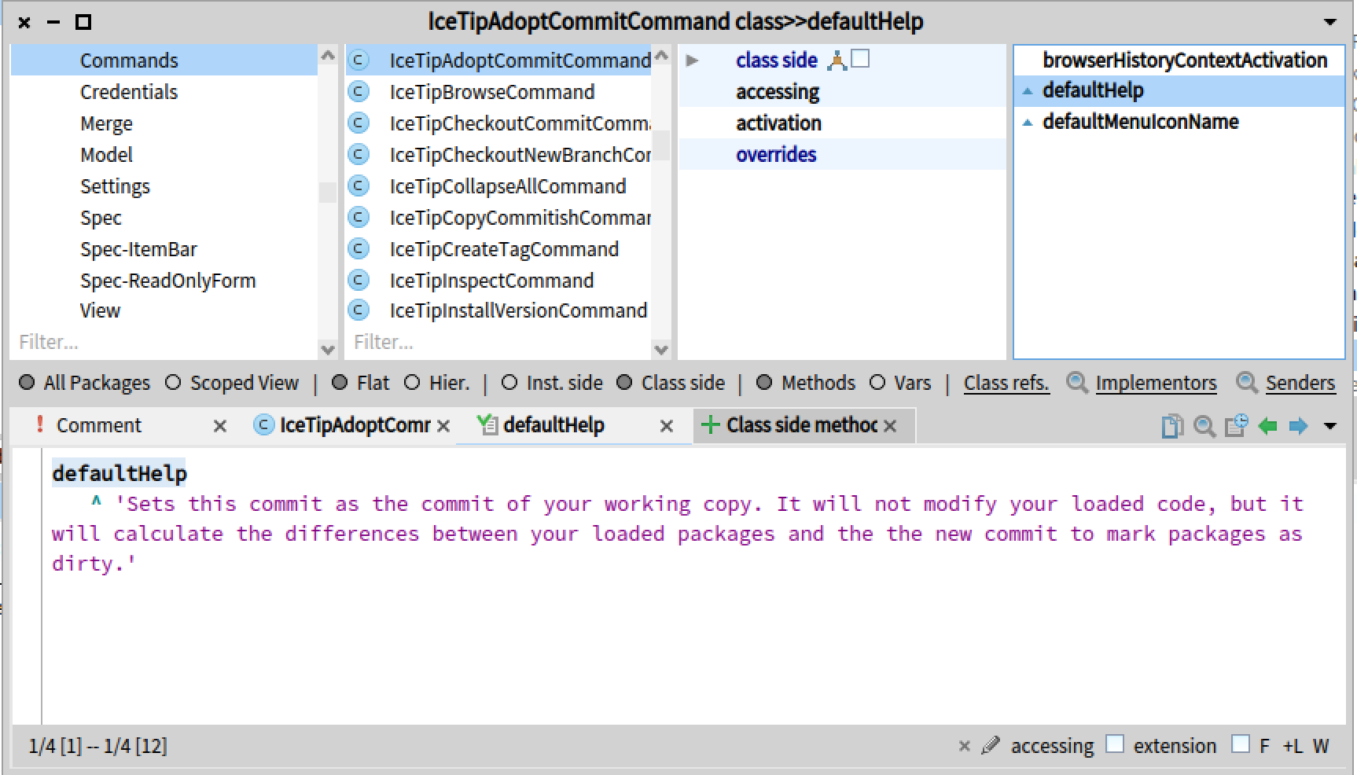1357x775 pixels.
Task: Click the class list scroll-down arrow
Action: (x=661, y=349)
